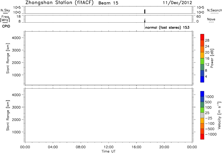222x153 pixels.
Task: Click the Nave legend label
Action: [x=211, y=19]
